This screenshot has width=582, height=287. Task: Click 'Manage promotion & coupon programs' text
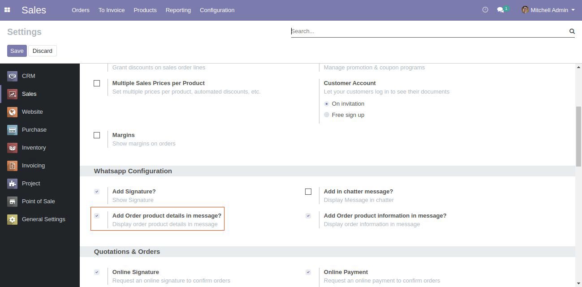pos(374,68)
